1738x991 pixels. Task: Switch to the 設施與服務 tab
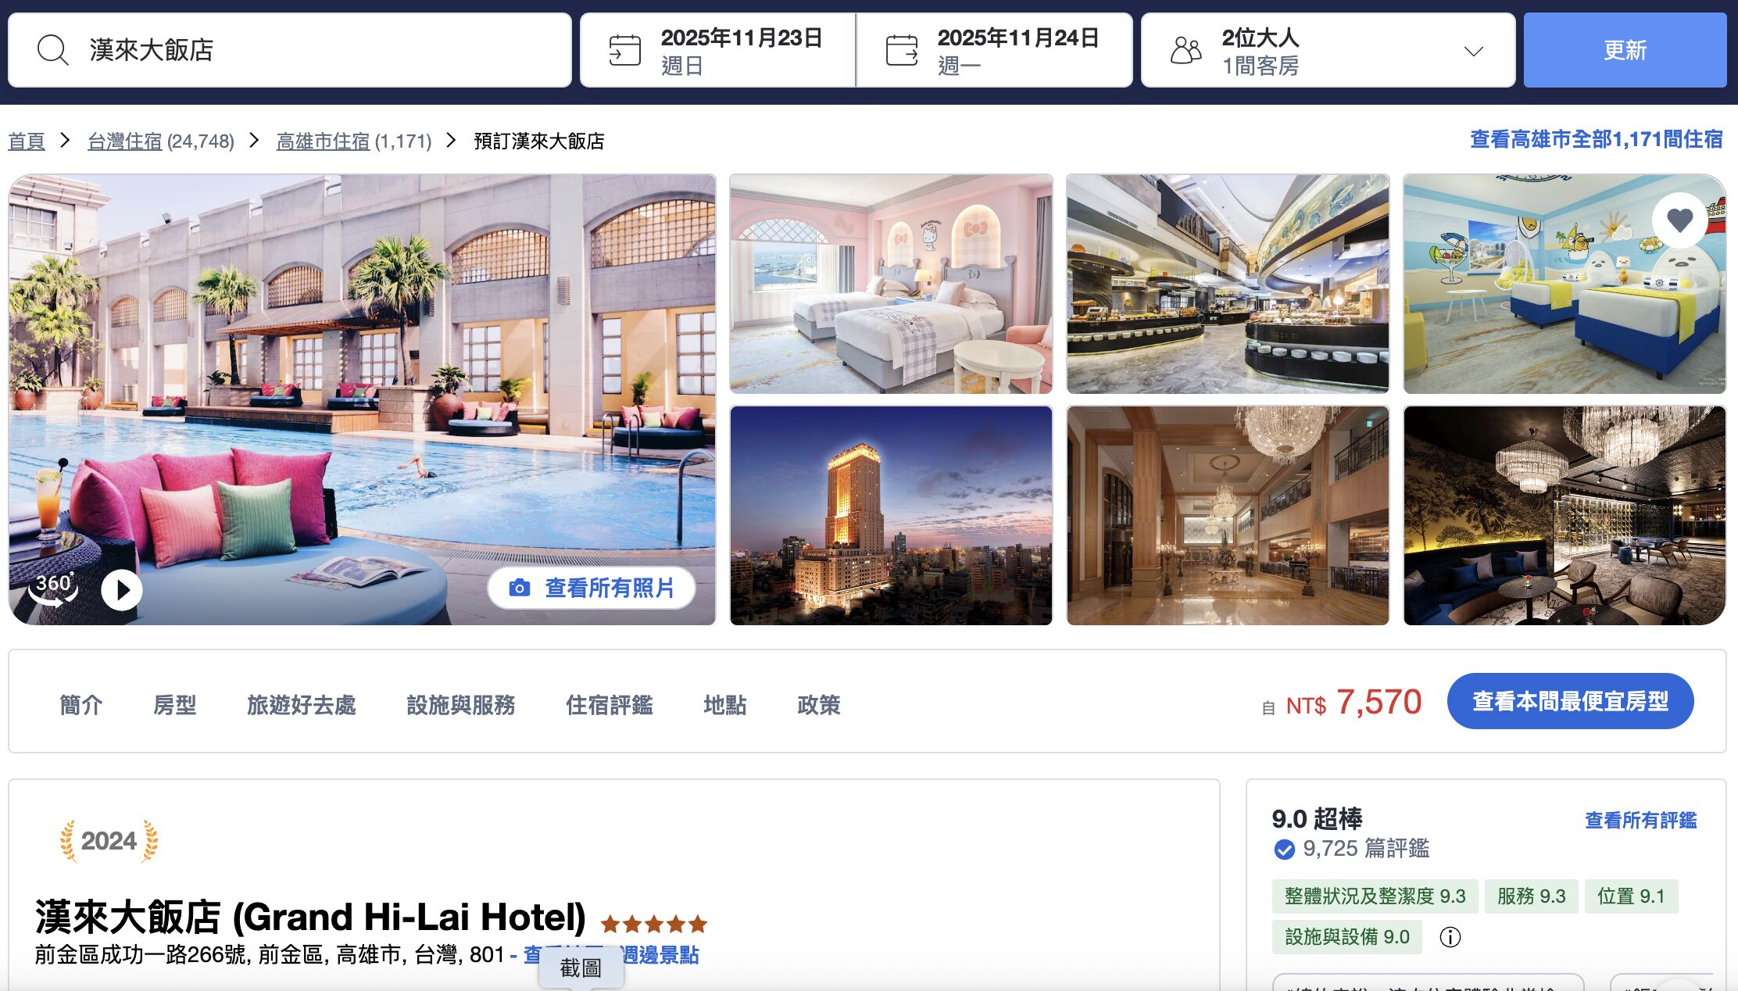tap(460, 705)
